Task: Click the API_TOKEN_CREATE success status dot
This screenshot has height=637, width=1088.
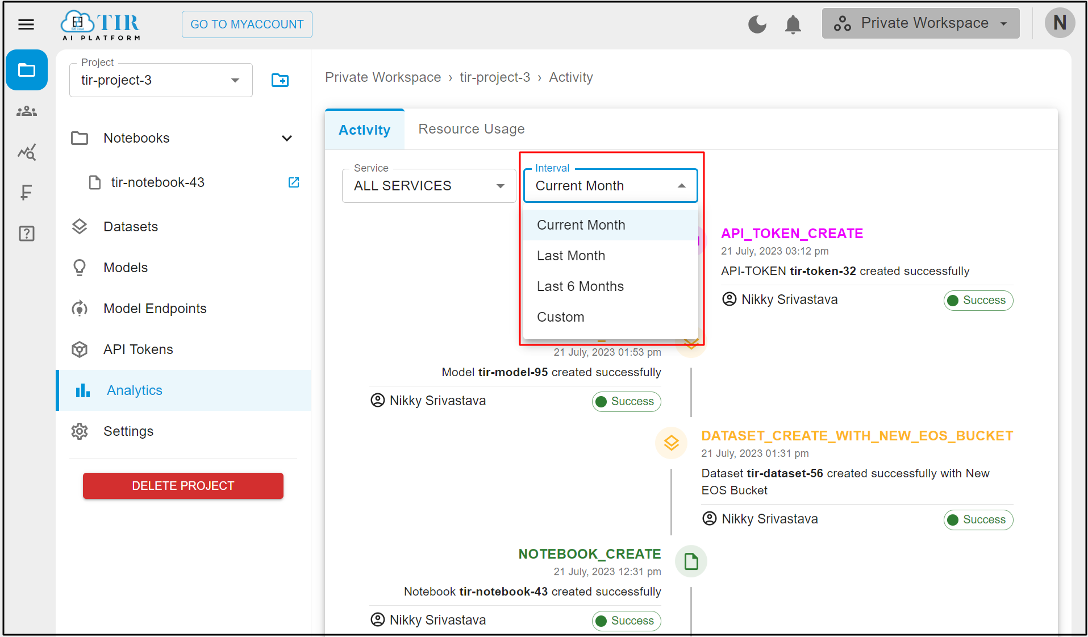Action: coord(953,301)
